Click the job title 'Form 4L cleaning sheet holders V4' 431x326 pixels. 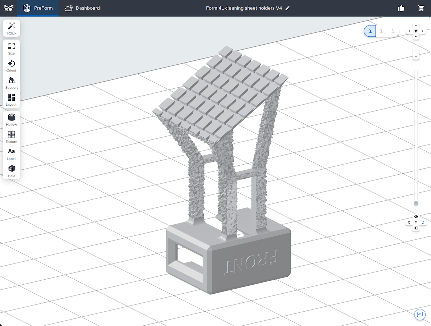tap(244, 8)
